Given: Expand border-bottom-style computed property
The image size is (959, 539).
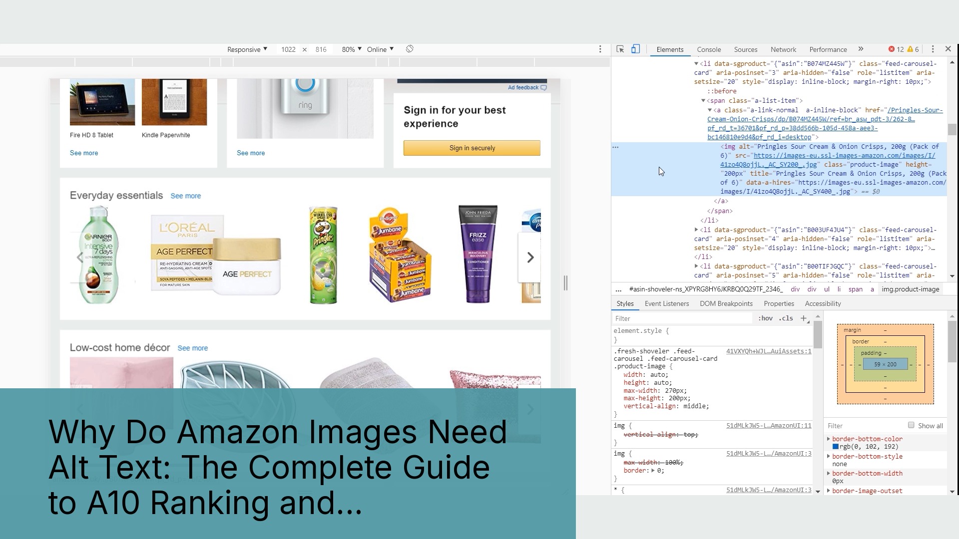Looking at the screenshot, I should [829, 456].
